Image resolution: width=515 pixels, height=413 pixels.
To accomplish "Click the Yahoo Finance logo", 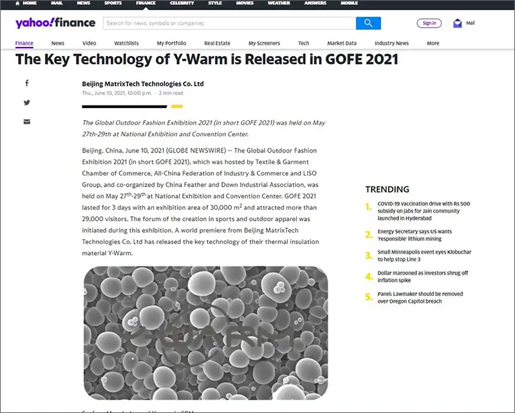I will (55, 23).
